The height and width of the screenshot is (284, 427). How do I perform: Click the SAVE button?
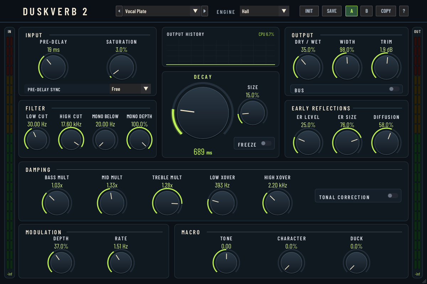pos(332,11)
